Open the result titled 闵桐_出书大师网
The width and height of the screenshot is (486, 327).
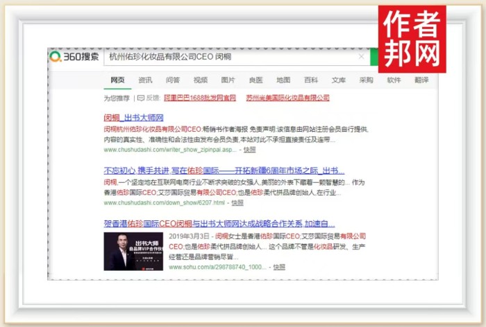[133, 117]
